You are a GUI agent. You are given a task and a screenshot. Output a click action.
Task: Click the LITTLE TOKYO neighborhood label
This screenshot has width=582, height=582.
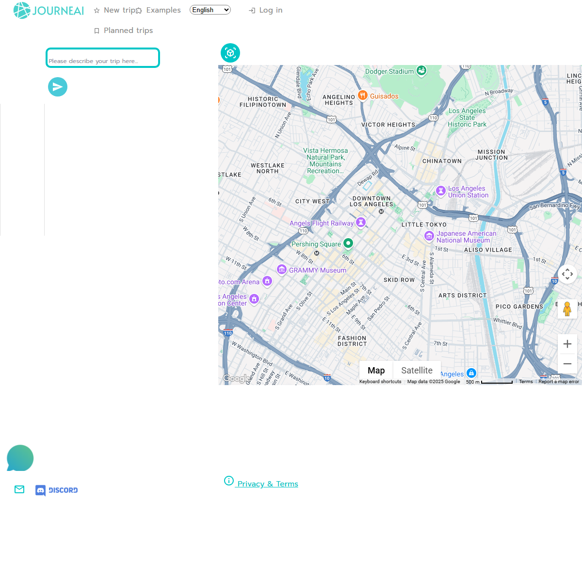pos(424,225)
